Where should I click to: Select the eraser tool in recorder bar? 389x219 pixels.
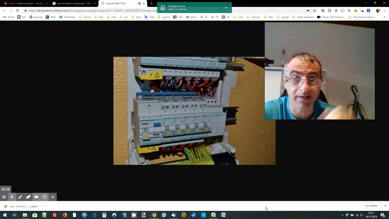tap(28, 197)
